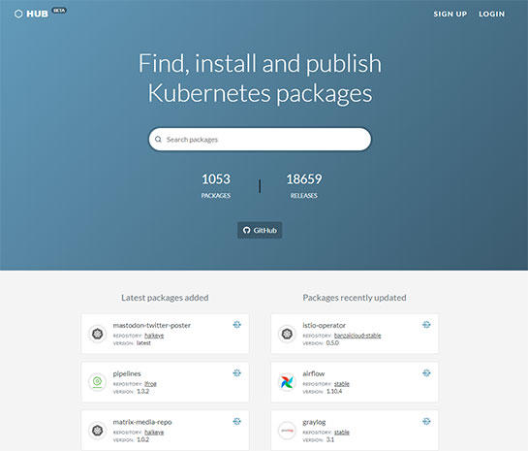Image resolution: width=528 pixels, height=451 pixels.
Task: Open the airflow package logo
Action: pyautogui.click(x=287, y=382)
